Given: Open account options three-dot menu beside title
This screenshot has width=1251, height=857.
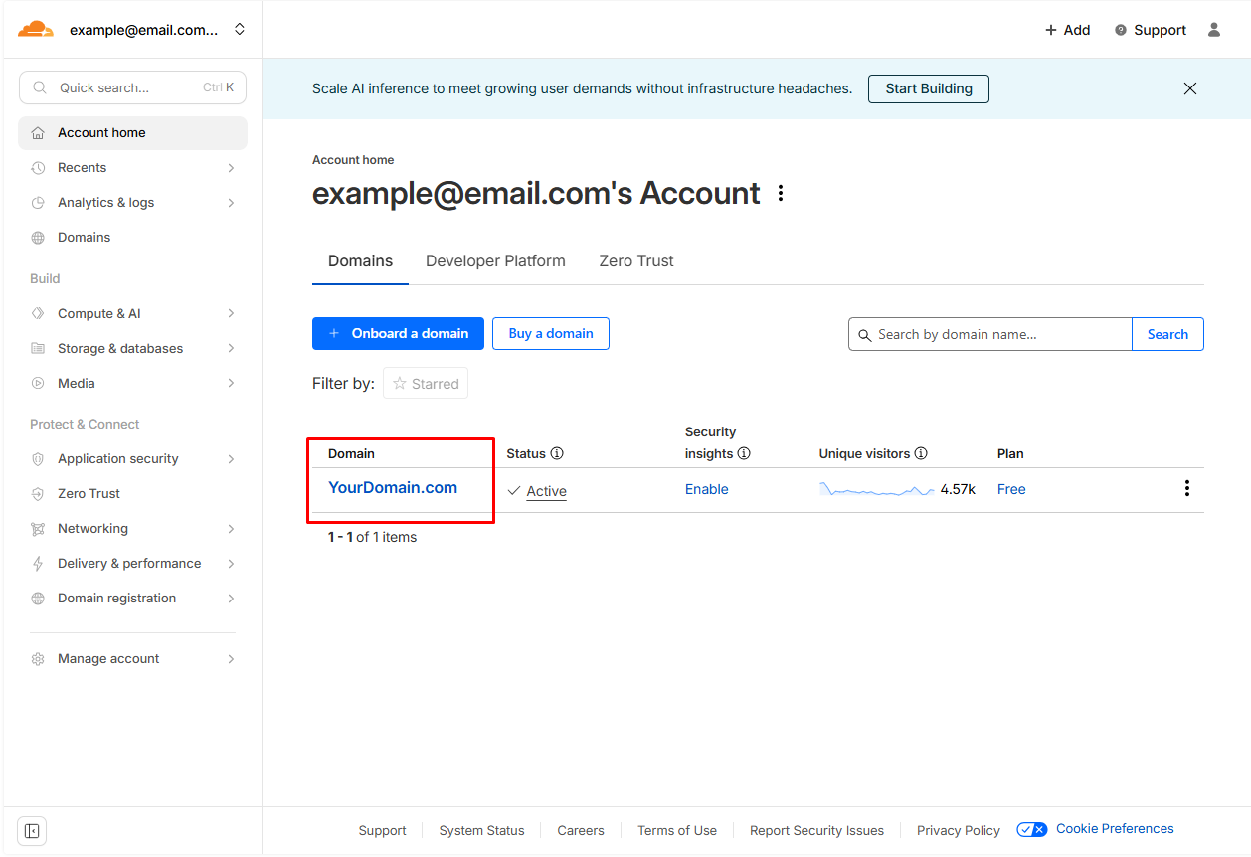Looking at the screenshot, I should [781, 193].
